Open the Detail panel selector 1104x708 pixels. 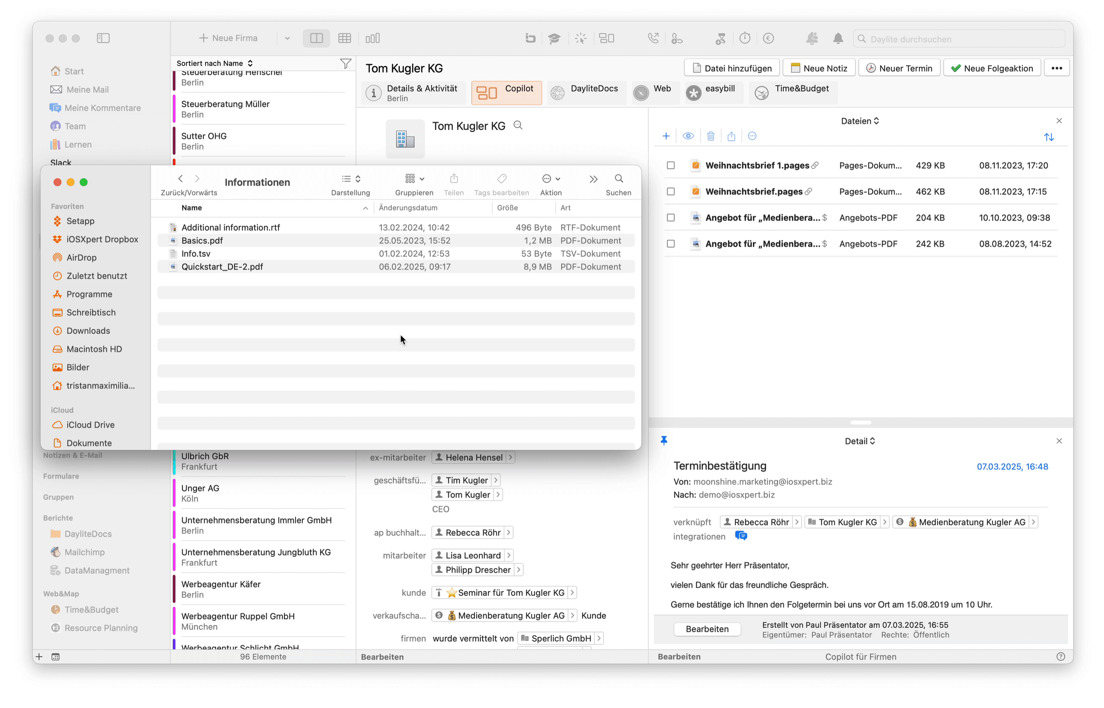coord(860,441)
